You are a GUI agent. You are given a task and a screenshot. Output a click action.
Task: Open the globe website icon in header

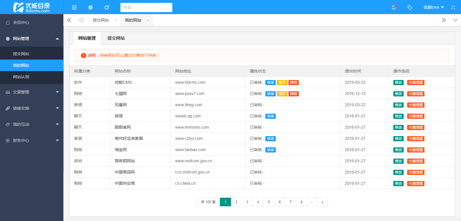[90, 7]
